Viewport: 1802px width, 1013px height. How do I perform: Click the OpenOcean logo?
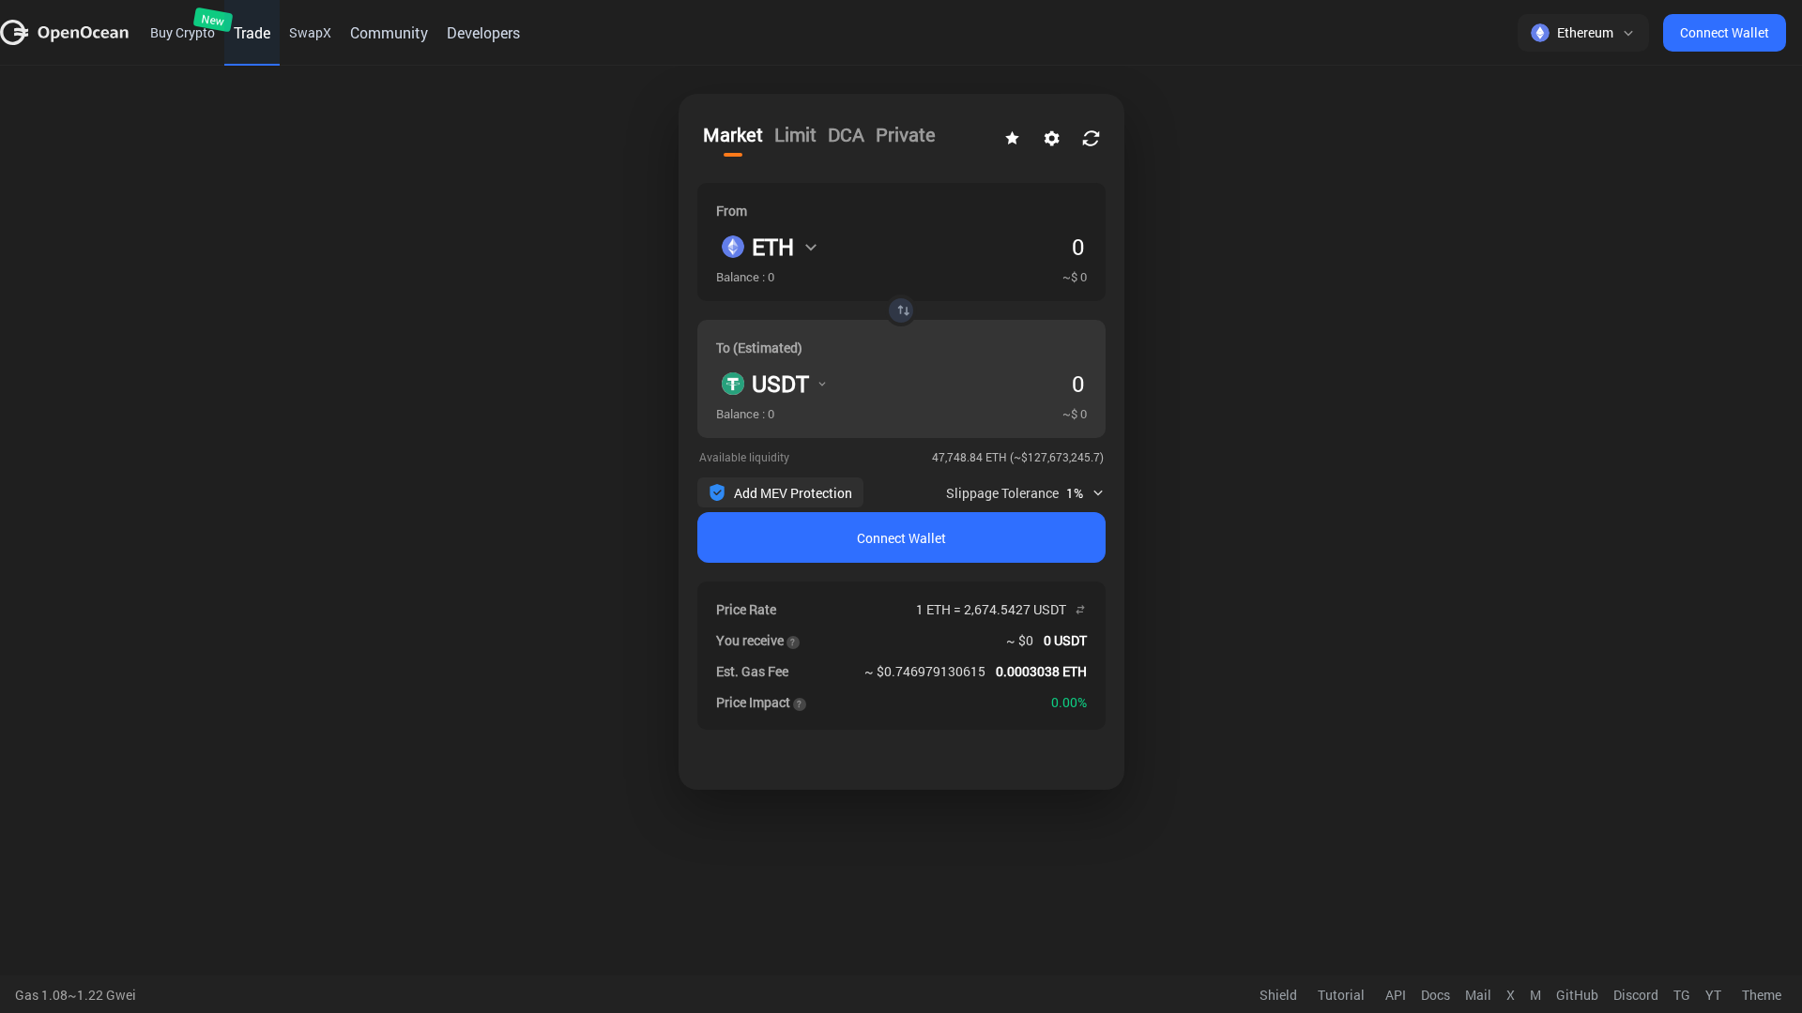65,33
